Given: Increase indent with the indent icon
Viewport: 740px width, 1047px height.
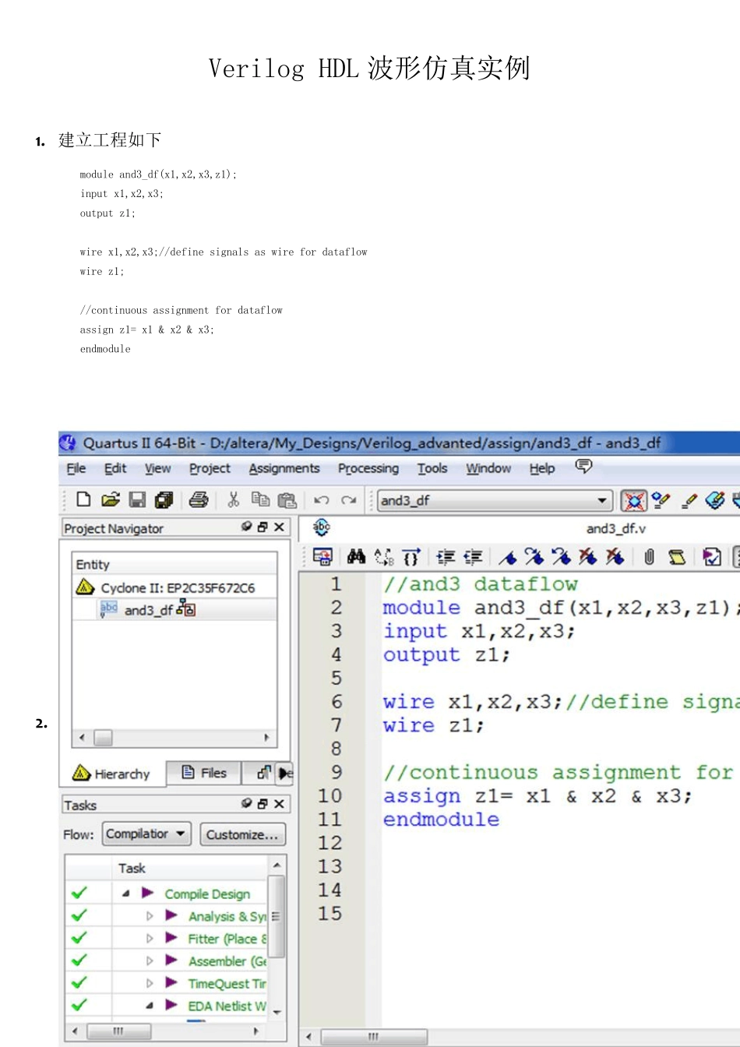Looking at the screenshot, I should click(x=446, y=556).
